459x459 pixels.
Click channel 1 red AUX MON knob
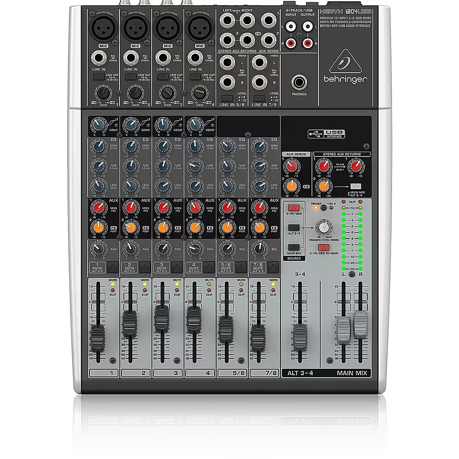coord(98,208)
